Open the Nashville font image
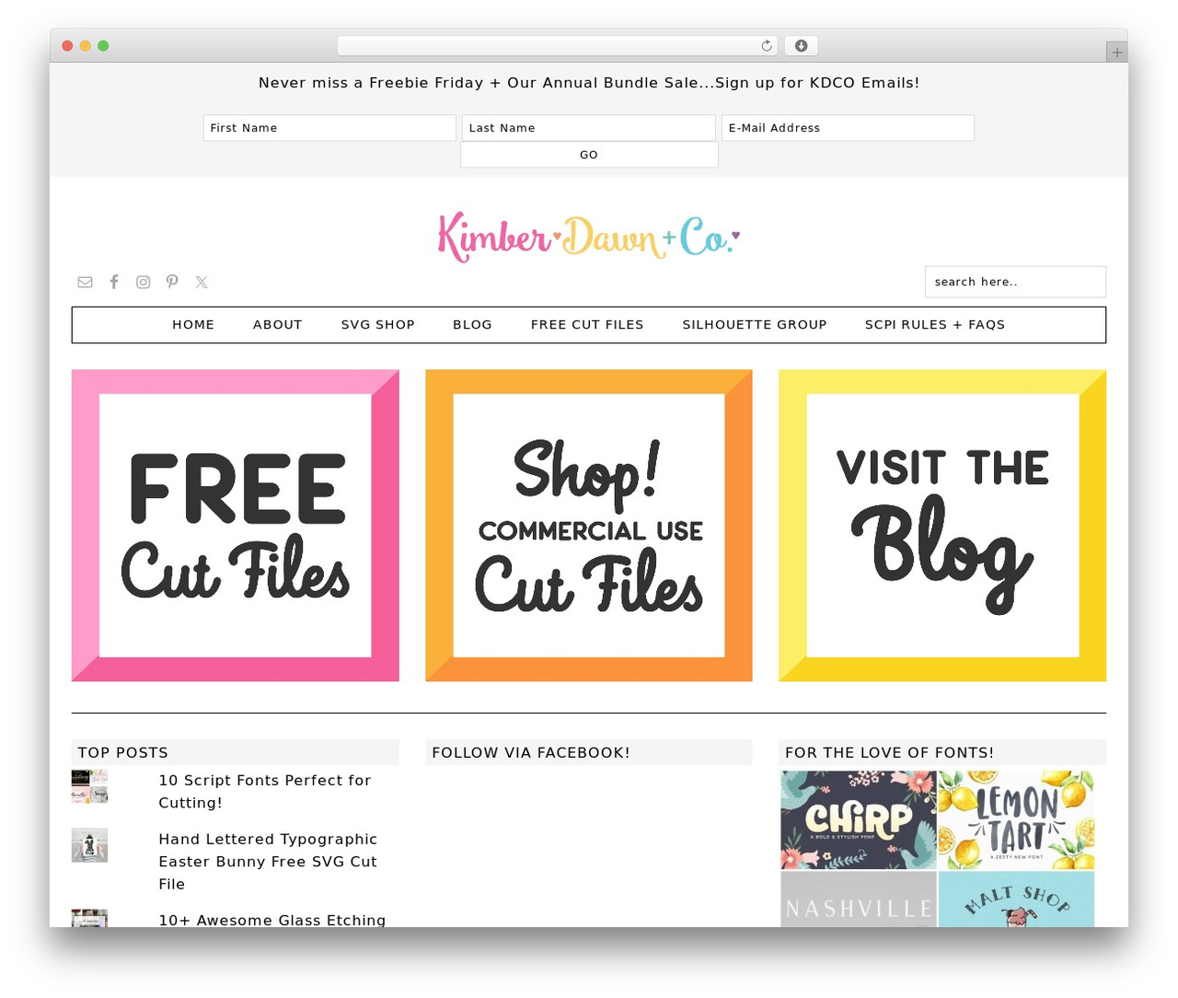This screenshot has height=998, width=1178. pos(859,899)
